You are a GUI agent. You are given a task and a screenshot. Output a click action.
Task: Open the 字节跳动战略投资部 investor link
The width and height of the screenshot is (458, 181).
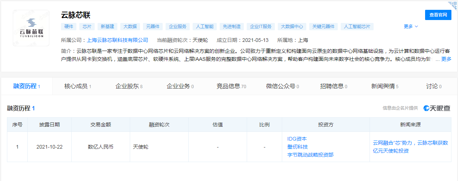(x=310, y=155)
